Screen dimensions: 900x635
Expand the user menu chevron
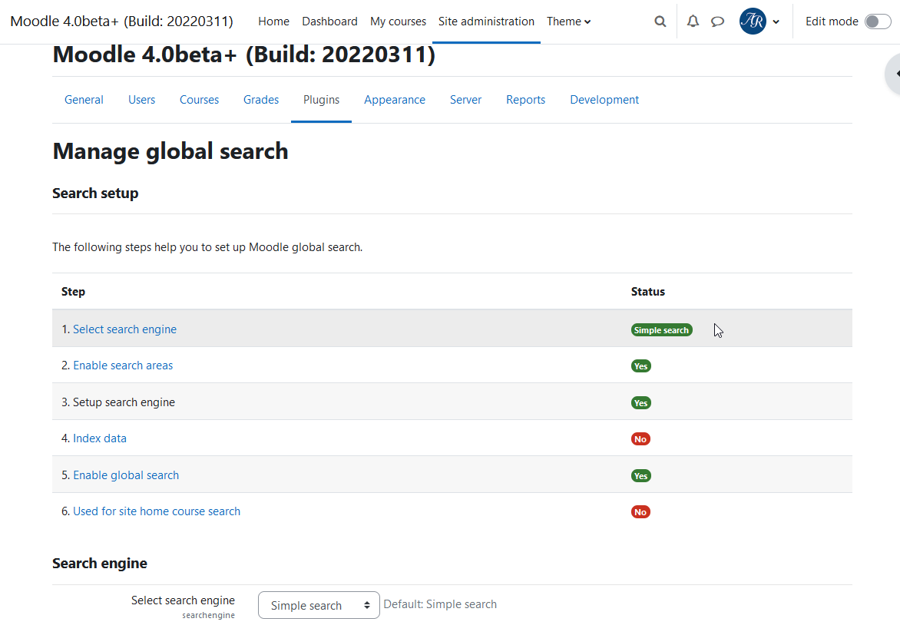776,21
